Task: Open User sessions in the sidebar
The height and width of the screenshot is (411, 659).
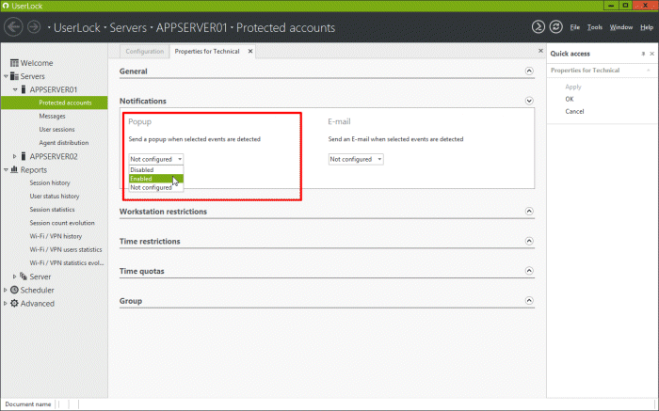Action: pos(56,129)
